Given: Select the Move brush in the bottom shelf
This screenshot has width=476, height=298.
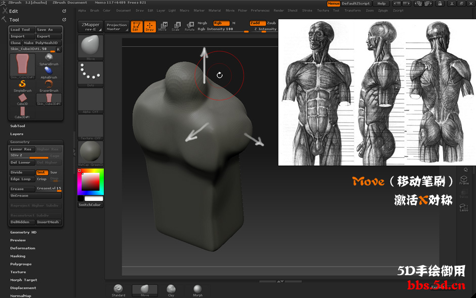Looking at the screenshot, I should (145, 290).
